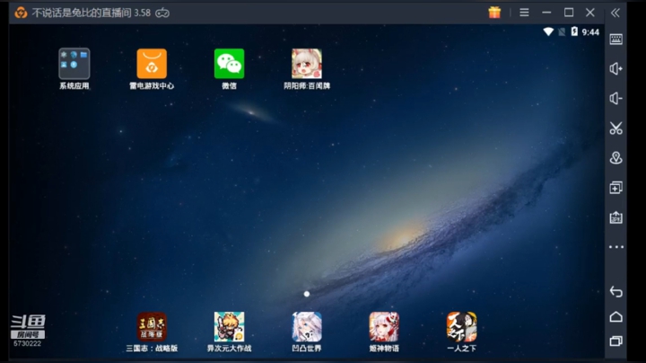This screenshot has width=646, height=363.
Task: Tap the Android back arrow button
Action: coord(615,291)
